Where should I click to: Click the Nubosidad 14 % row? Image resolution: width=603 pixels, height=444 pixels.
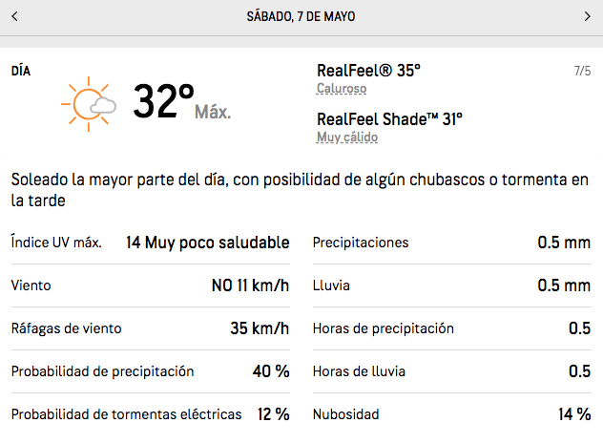451,414
